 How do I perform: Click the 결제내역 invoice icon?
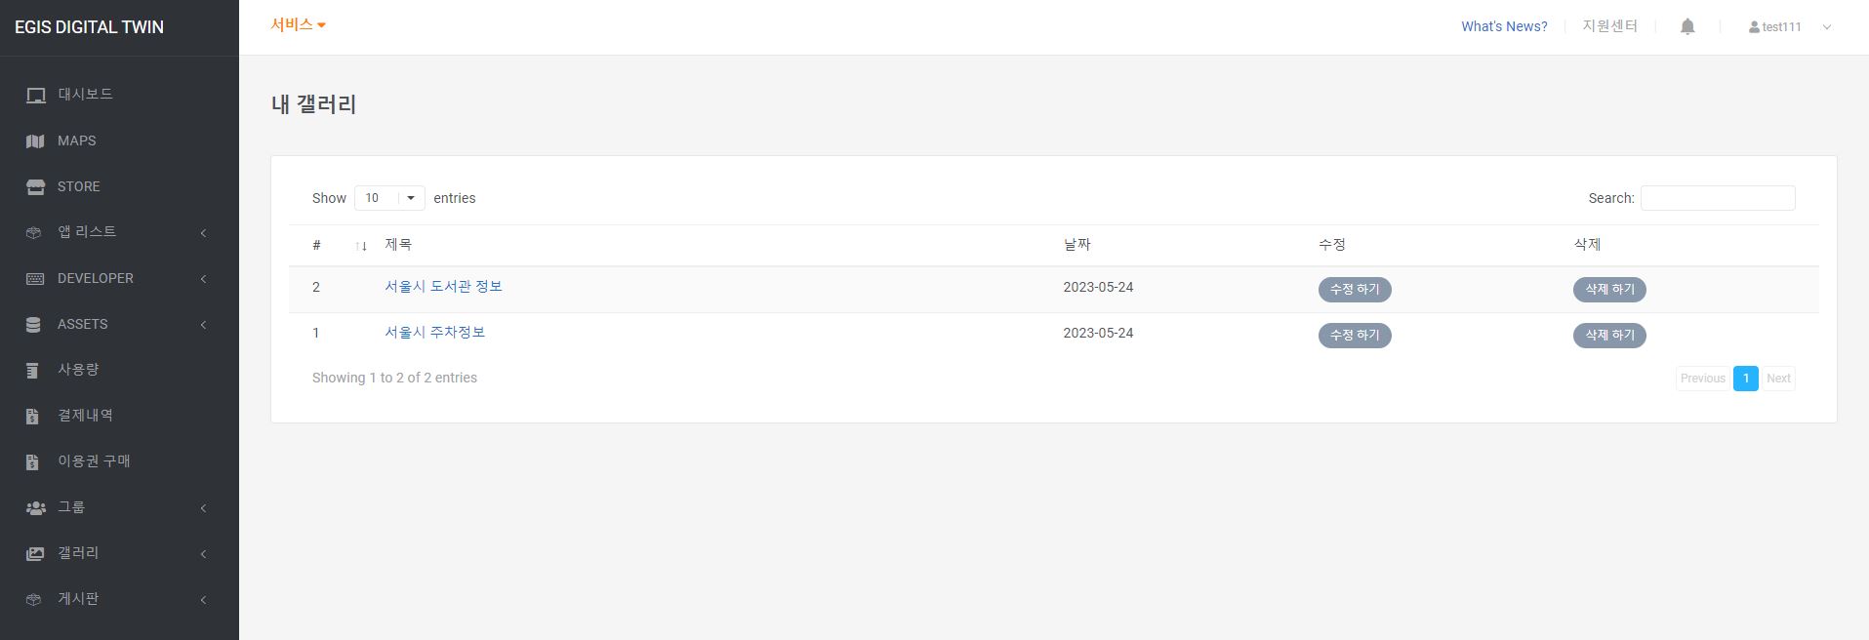coord(33,417)
